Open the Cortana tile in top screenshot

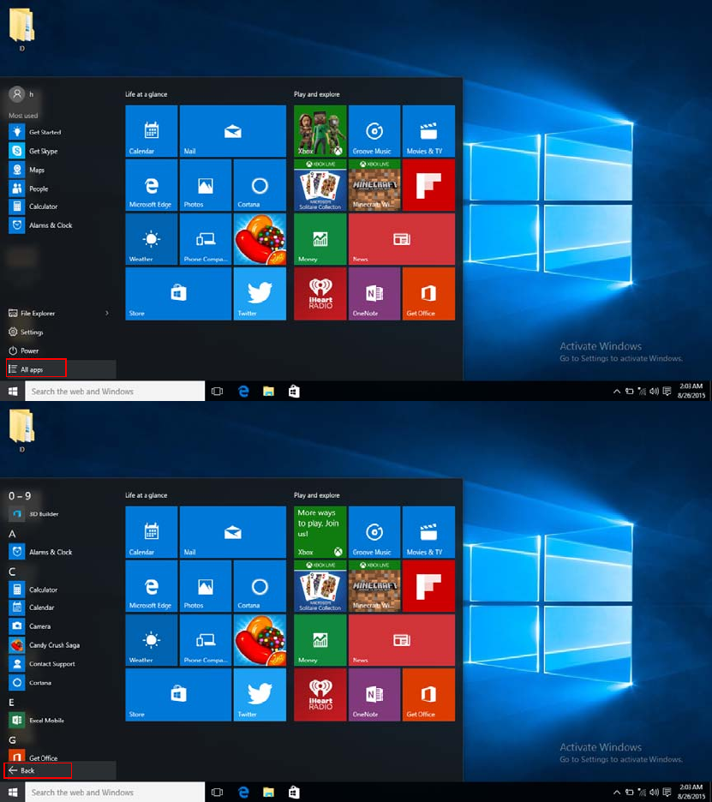pyautogui.click(x=260, y=185)
